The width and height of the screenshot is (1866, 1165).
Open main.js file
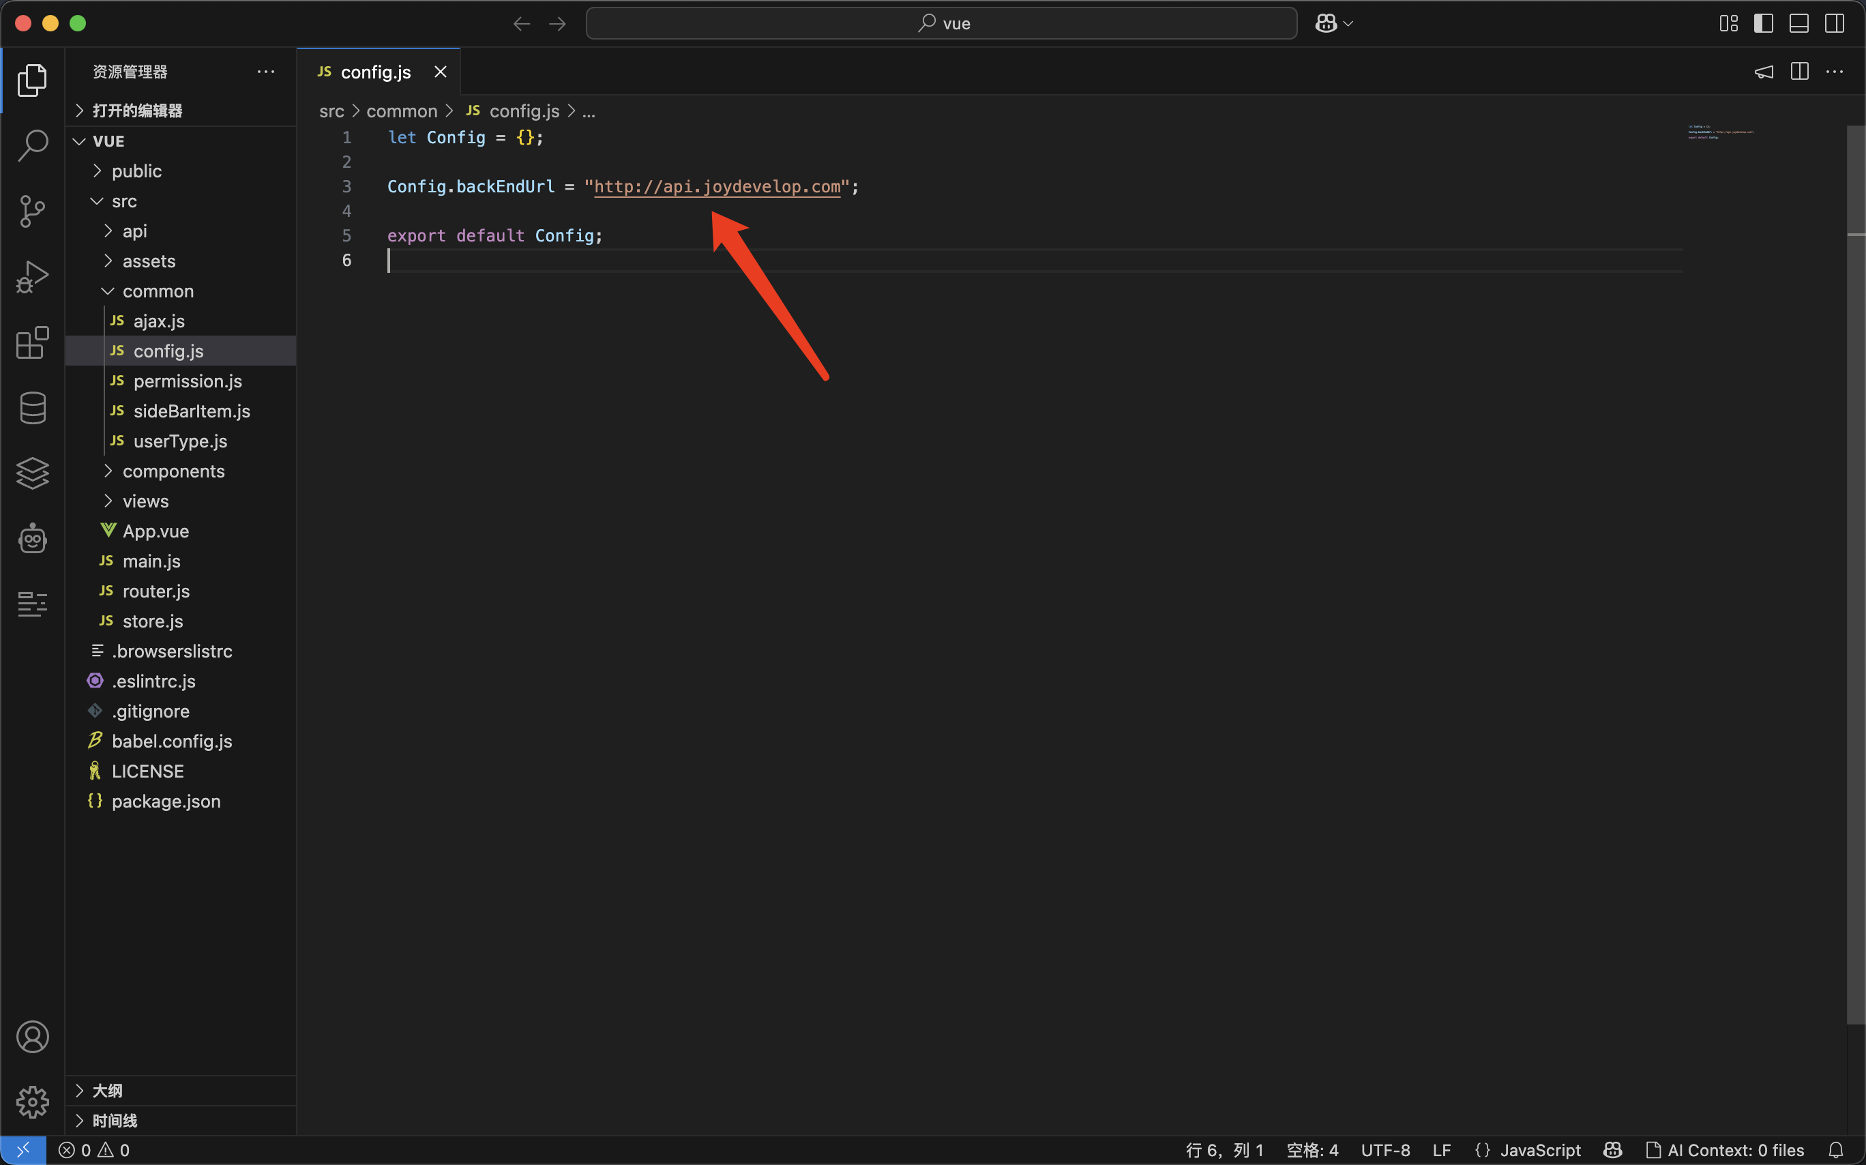pyautogui.click(x=181, y=561)
